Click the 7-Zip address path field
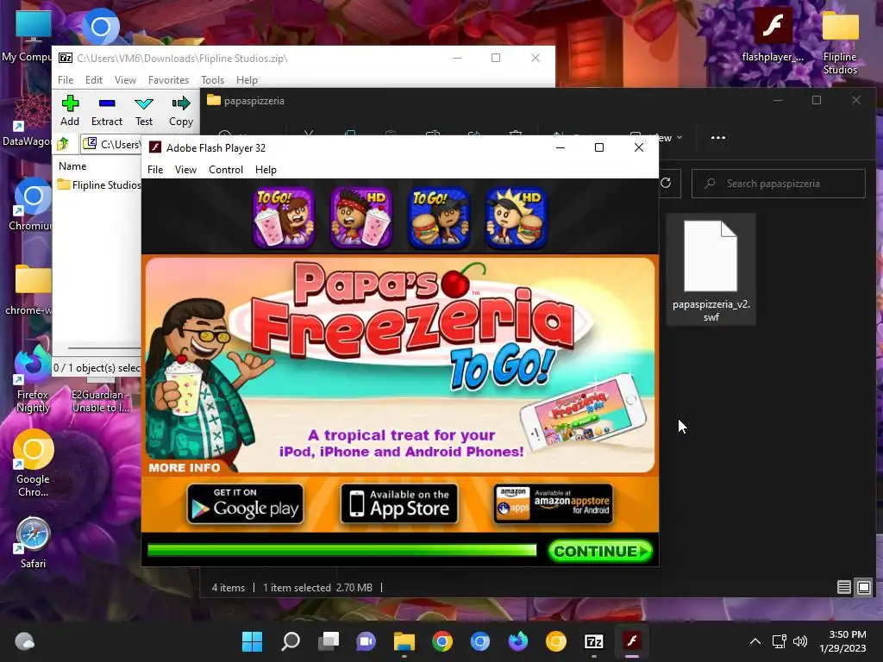883x662 pixels. (x=111, y=144)
